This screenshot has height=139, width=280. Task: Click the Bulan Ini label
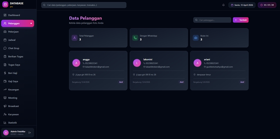point(204,36)
